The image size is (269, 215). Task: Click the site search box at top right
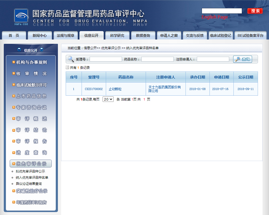222,11
